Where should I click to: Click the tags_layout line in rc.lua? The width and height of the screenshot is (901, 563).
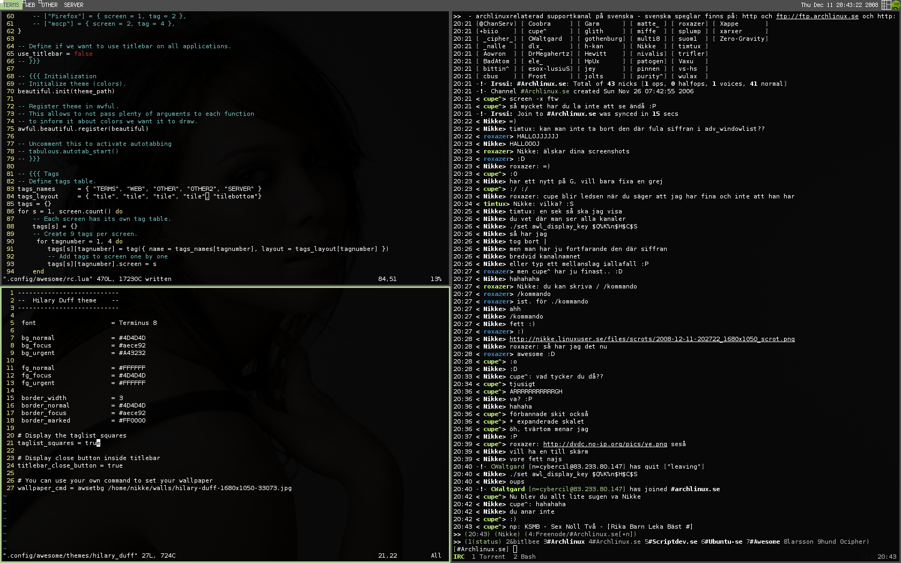139,196
